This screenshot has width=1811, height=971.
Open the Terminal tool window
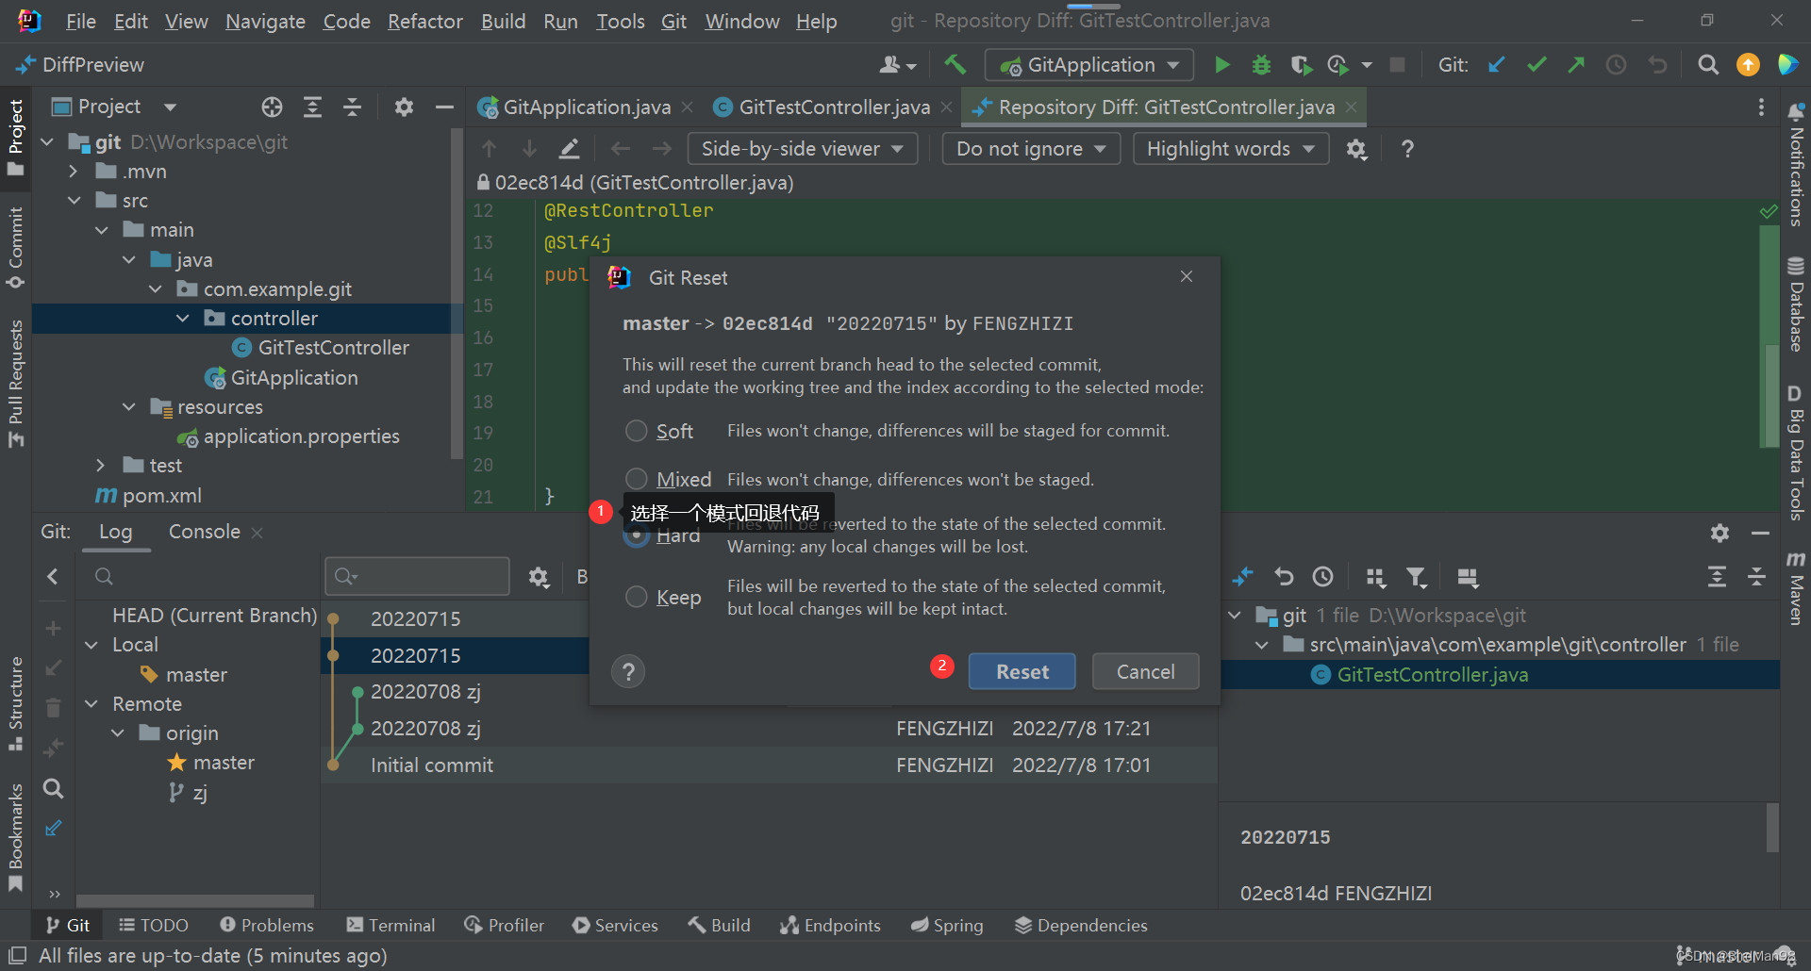pos(390,926)
